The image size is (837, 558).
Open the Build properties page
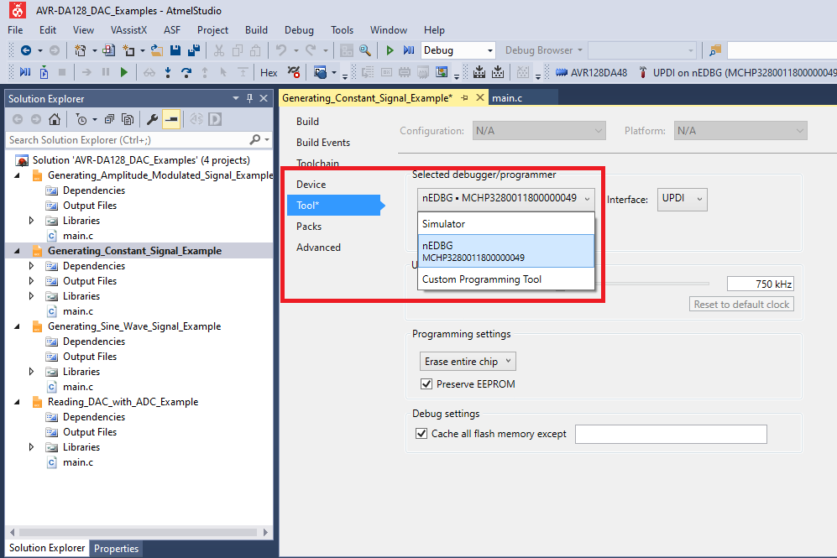coord(307,122)
